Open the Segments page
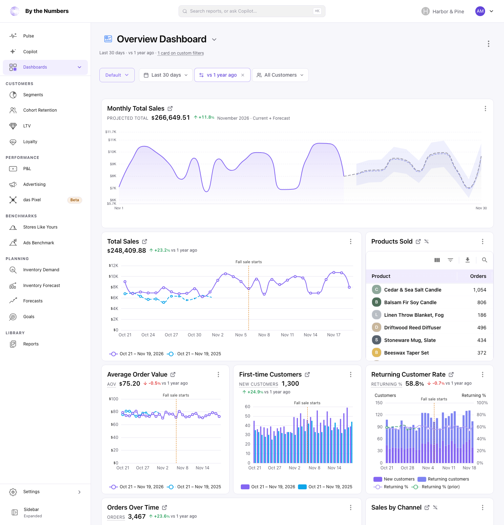This screenshot has height=525, width=504. (45, 95)
